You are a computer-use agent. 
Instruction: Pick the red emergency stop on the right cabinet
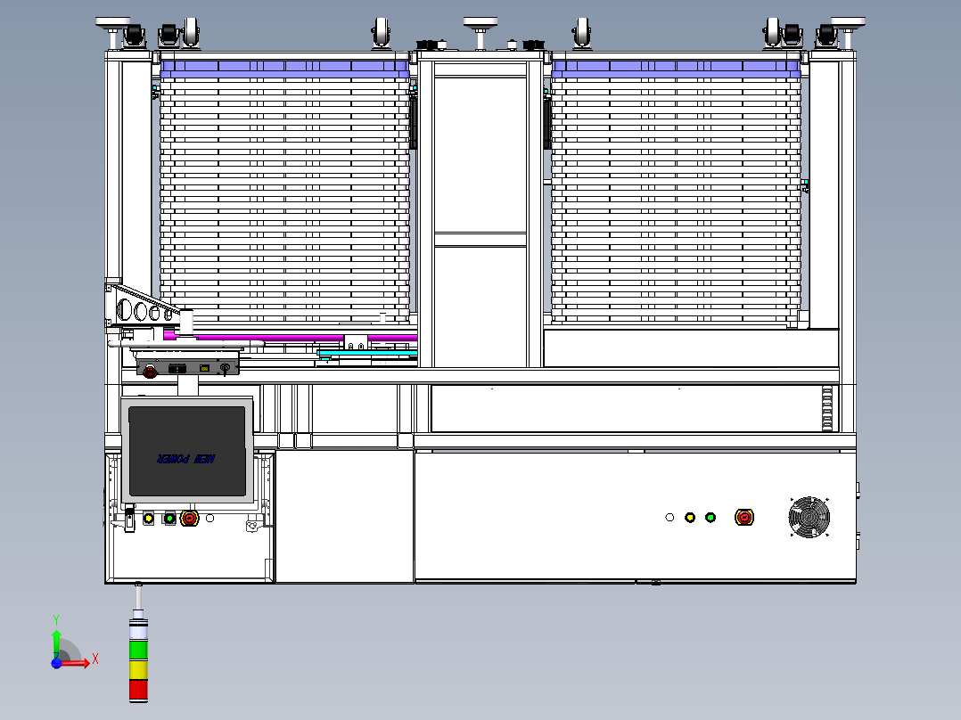[744, 518]
